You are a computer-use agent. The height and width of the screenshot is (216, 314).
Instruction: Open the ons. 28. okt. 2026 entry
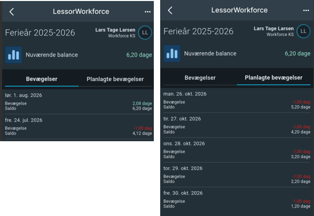click(237, 150)
